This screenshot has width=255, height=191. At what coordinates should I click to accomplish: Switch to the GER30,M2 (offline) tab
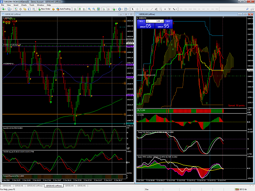pos(35,186)
